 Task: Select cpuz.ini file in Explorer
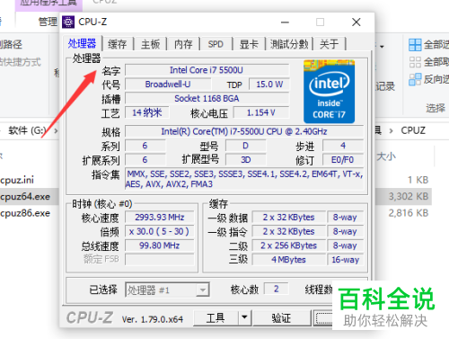pyautogui.click(x=17, y=180)
